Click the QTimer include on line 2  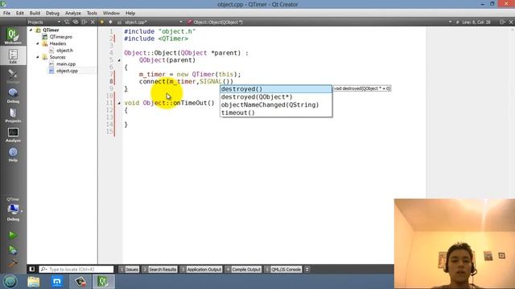(173, 39)
